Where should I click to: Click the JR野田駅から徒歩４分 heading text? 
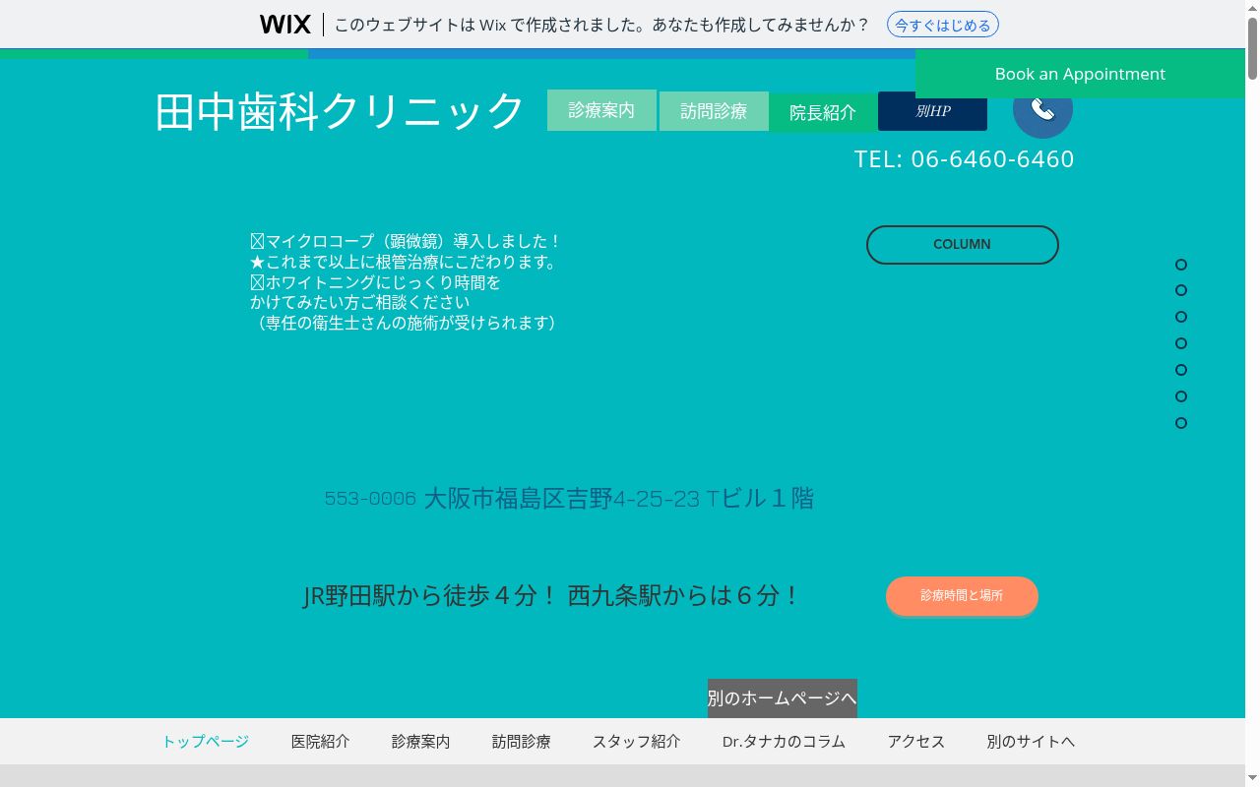point(431,596)
